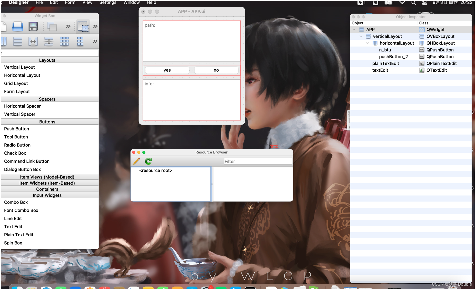
Task: Expand layout toolbar overflow chevron
Action: 95,41
